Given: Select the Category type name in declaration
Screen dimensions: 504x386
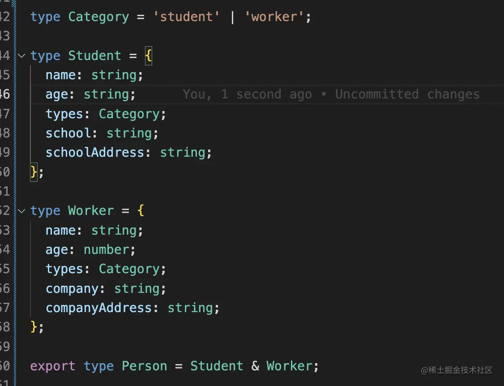Looking at the screenshot, I should (98, 17).
